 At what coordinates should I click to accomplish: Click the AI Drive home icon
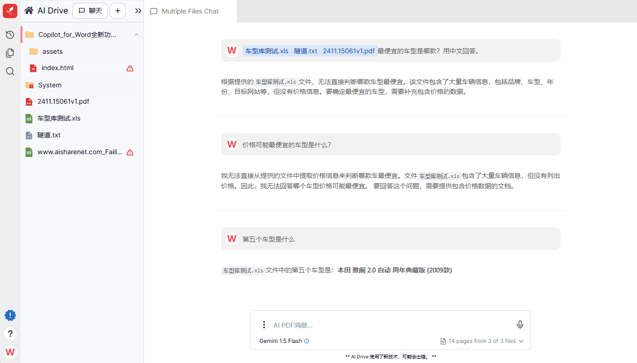[29, 10]
